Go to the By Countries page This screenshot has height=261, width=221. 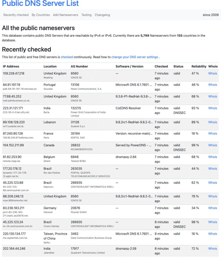click(41, 15)
